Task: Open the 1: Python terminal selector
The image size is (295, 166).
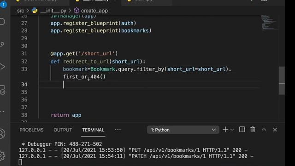Action: 183,130
